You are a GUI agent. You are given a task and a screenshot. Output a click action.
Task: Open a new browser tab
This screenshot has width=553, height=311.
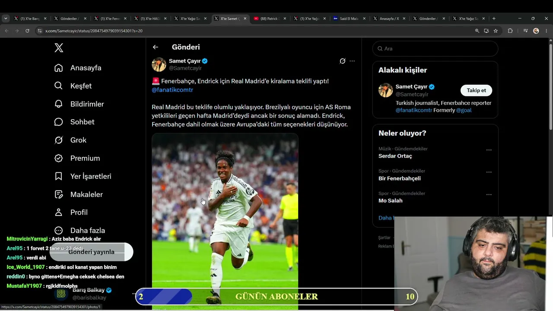[x=494, y=19]
